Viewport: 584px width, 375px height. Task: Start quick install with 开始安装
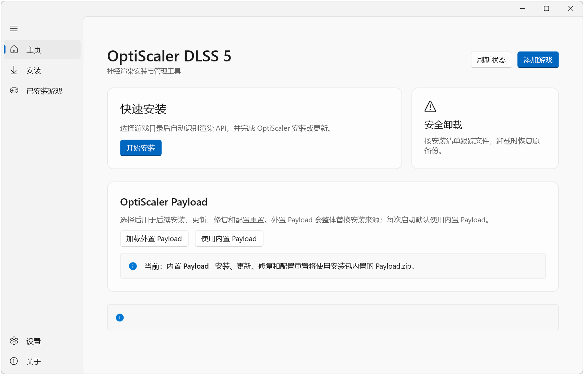click(141, 148)
